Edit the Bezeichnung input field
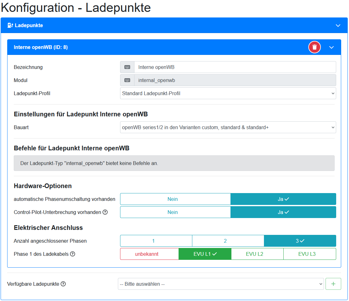This screenshot has height=301, width=349. click(235, 67)
